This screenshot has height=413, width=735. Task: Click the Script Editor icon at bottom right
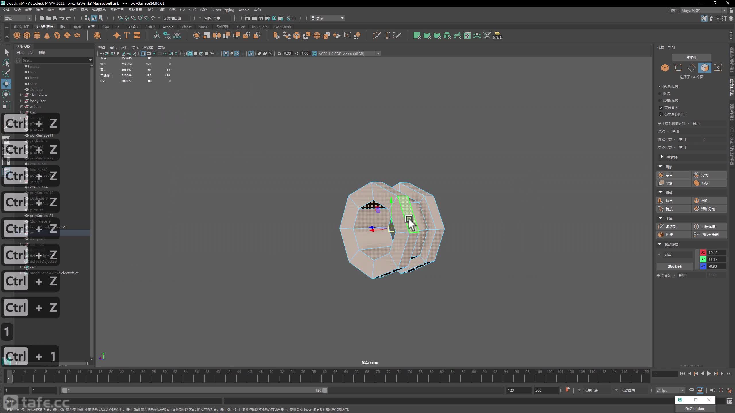click(x=730, y=401)
